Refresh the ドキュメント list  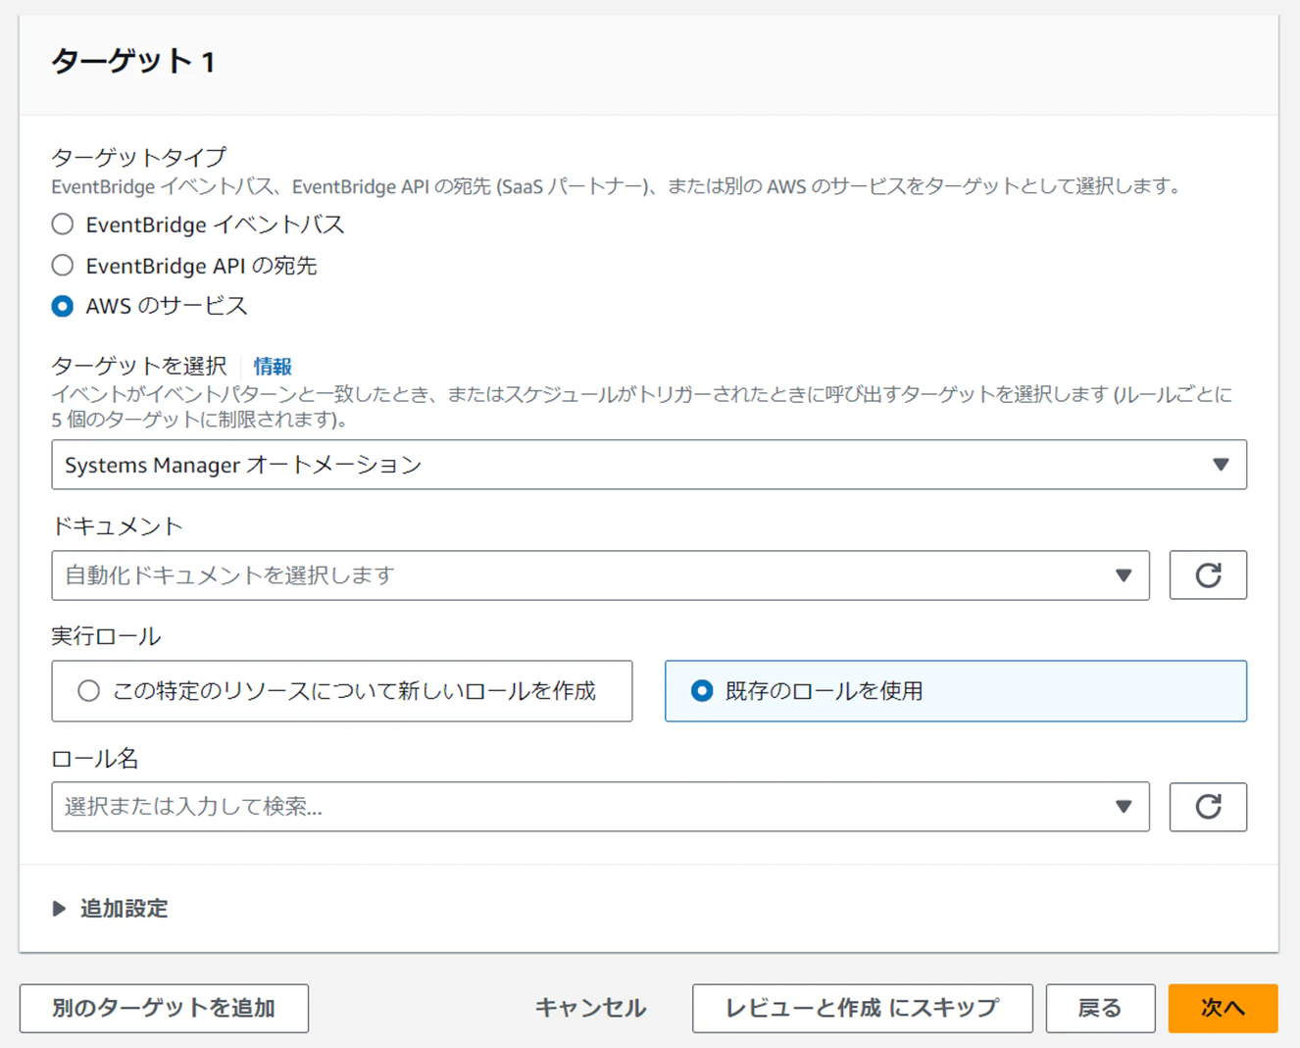(1208, 575)
